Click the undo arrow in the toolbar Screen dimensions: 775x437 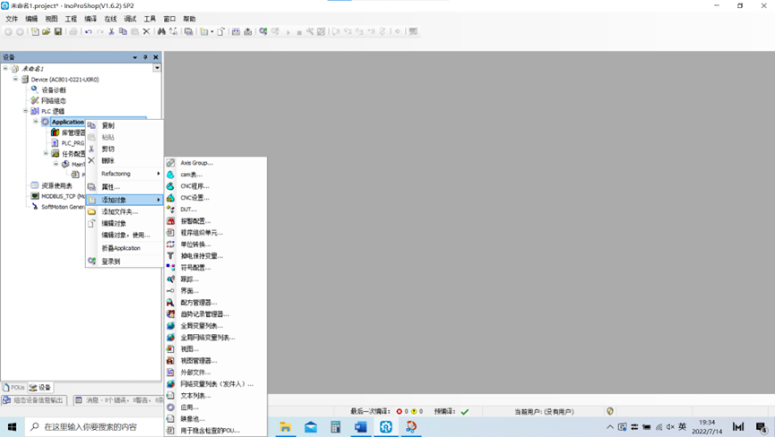(x=88, y=31)
